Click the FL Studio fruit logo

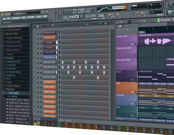[2, 15]
